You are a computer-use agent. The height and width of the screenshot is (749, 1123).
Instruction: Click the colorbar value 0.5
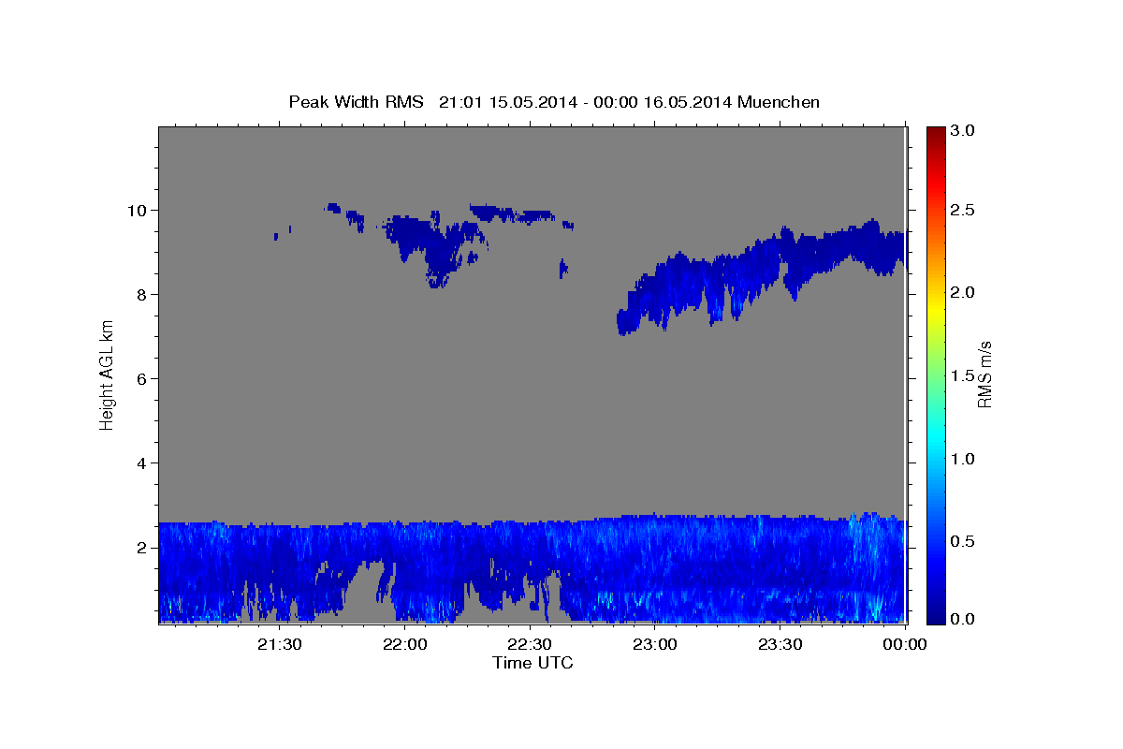[x=963, y=541]
